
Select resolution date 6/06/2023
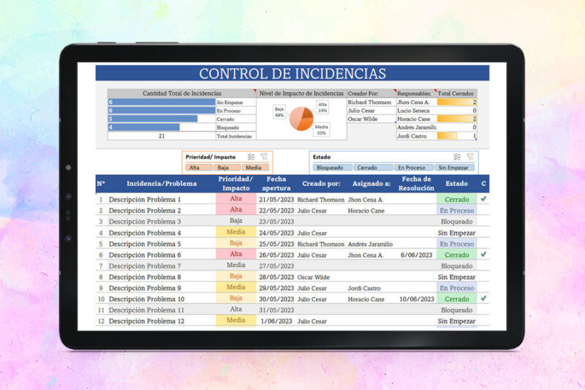click(x=416, y=255)
